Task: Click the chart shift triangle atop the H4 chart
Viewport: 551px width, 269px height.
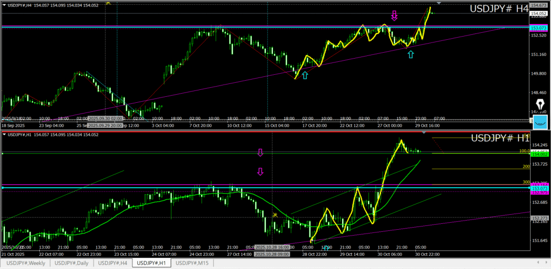Action: pyautogui.click(x=439, y=3)
